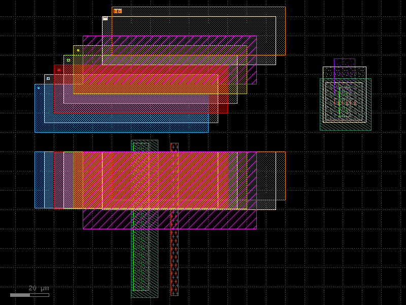This screenshot has width=406, height=305.
Task: Click the purple dotted rectangle atop small cell
Action: pyautogui.click(x=345, y=63)
